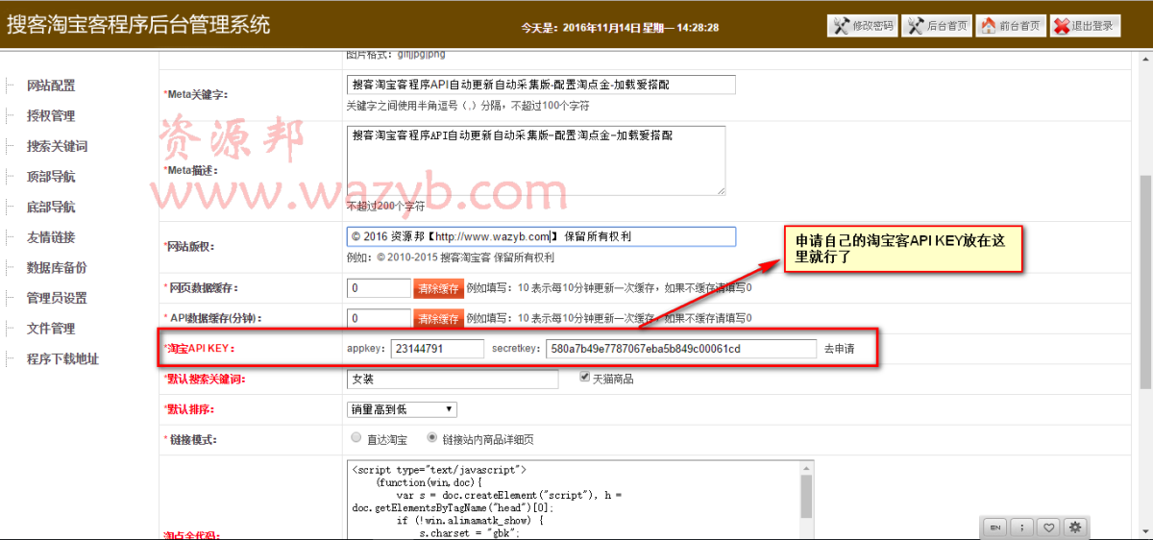Open 顶部导航 sidebar entry
This screenshot has height=540, width=1153.
click(51, 177)
